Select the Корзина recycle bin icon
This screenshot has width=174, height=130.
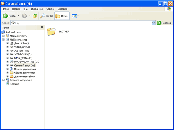tap(7, 84)
